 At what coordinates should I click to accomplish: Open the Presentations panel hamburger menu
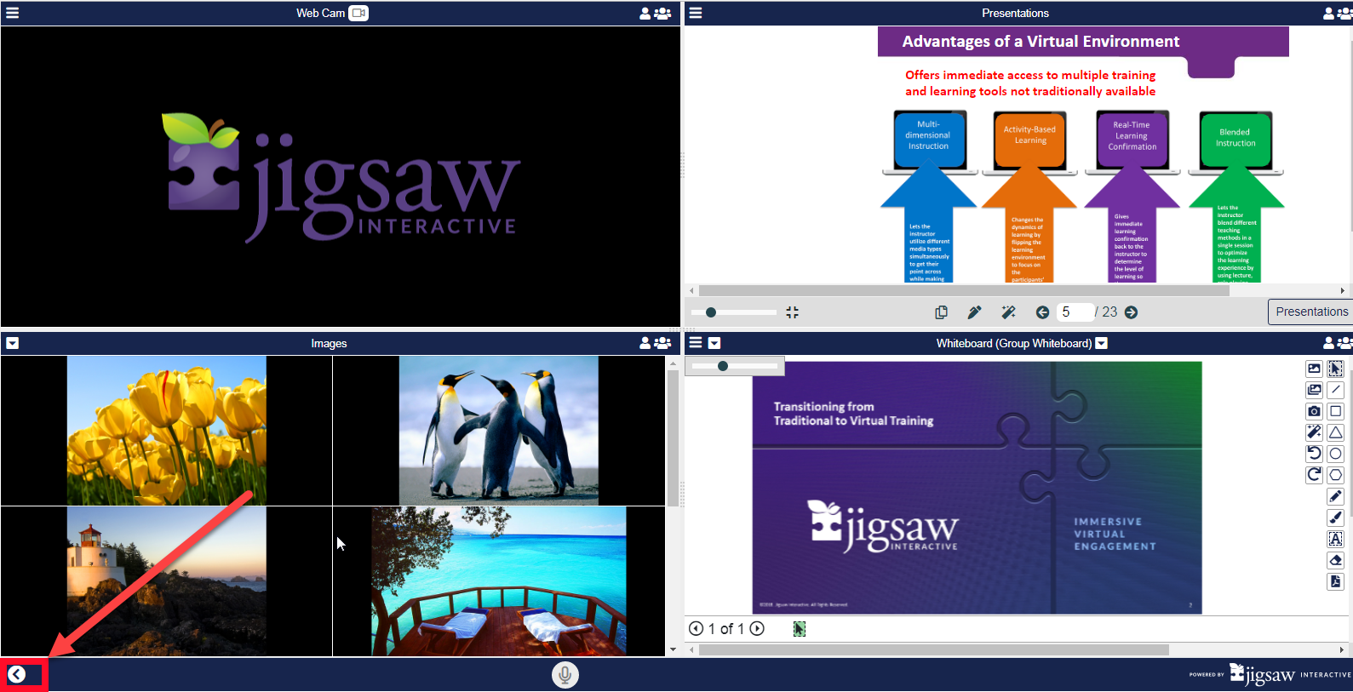coord(696,13)
